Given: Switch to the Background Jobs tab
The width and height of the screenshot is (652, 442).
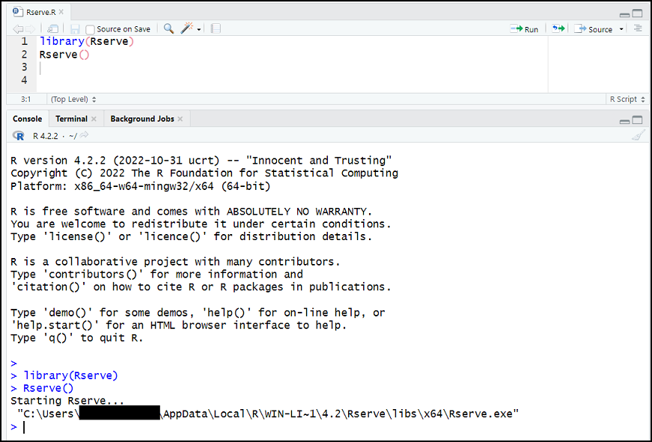Looking at the screenshot, I should [x=141, y=119].
